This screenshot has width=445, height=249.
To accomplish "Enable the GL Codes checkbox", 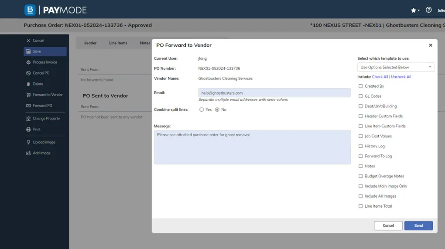I will (360, 96).
